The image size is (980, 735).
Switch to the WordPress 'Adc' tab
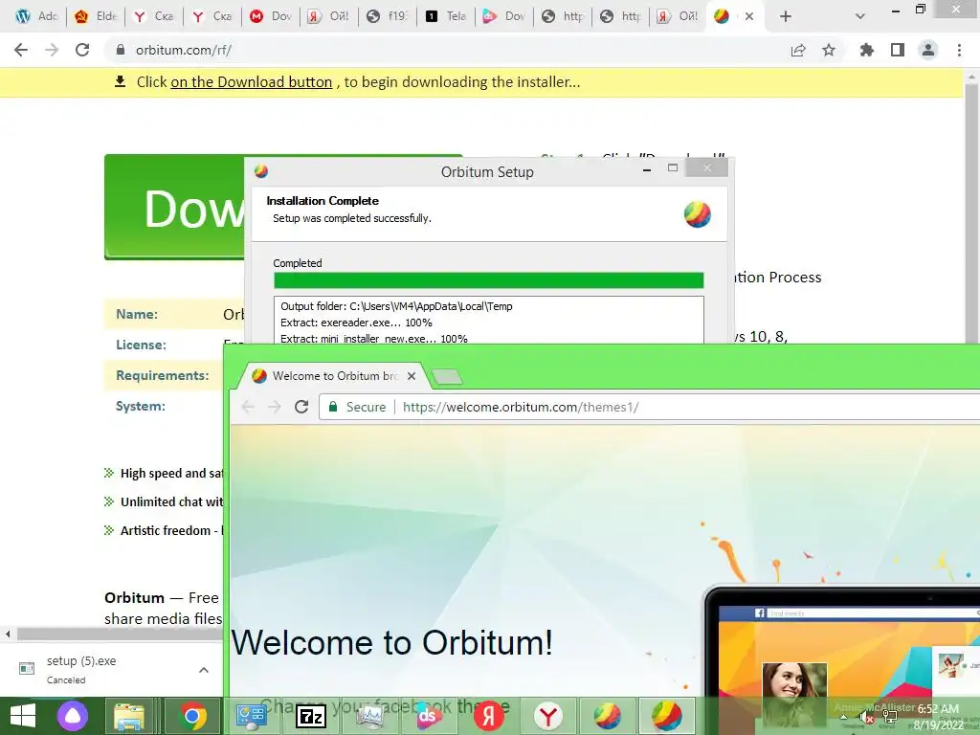click(35, 16)
